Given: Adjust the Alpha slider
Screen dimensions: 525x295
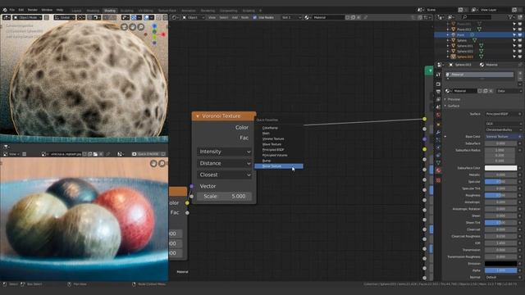Looking at the screenshot, I should (x=500, y=270).
